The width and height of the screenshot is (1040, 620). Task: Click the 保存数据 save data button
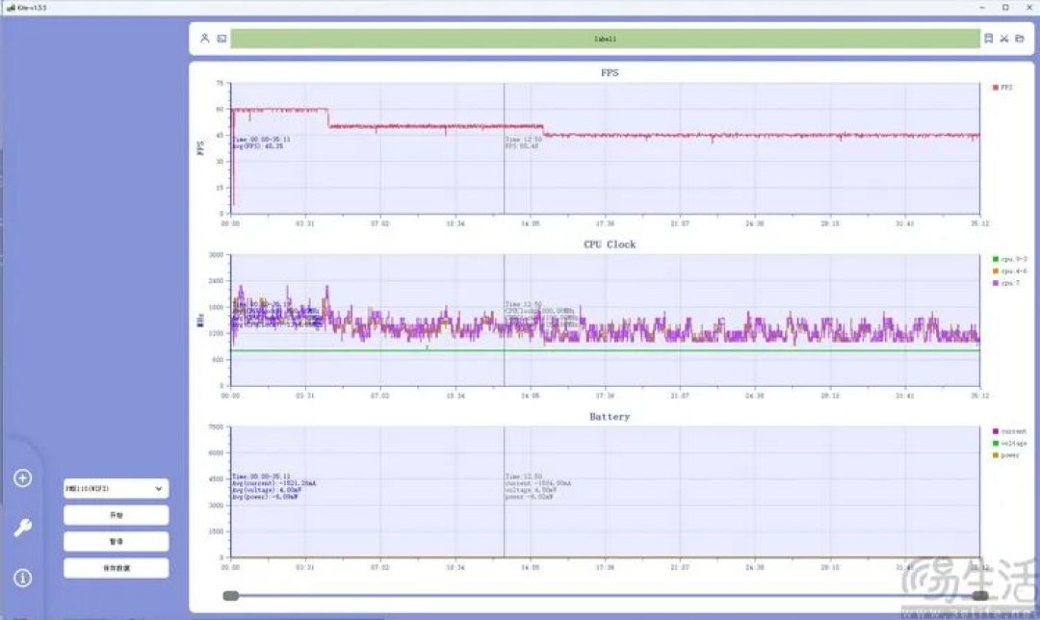[x=117, y=568]
